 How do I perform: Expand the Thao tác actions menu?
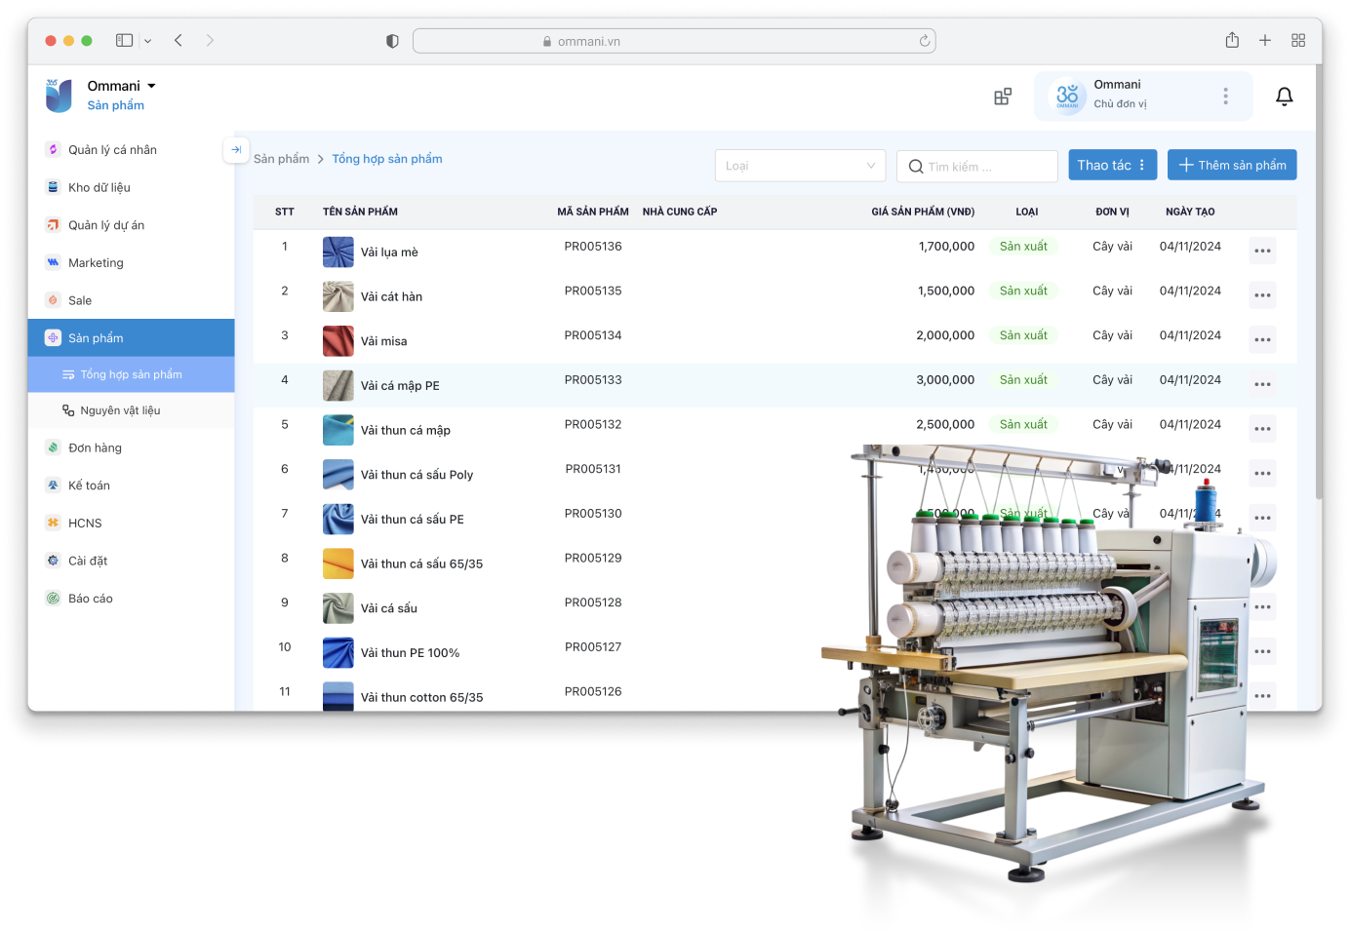(1112, 166)
